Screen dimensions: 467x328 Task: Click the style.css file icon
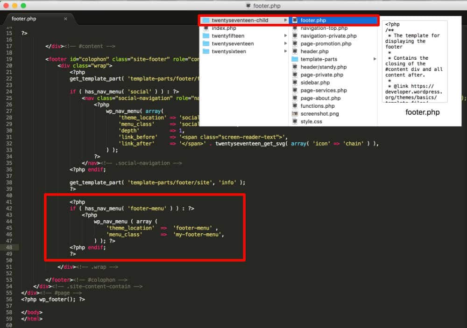coord(295,121)
